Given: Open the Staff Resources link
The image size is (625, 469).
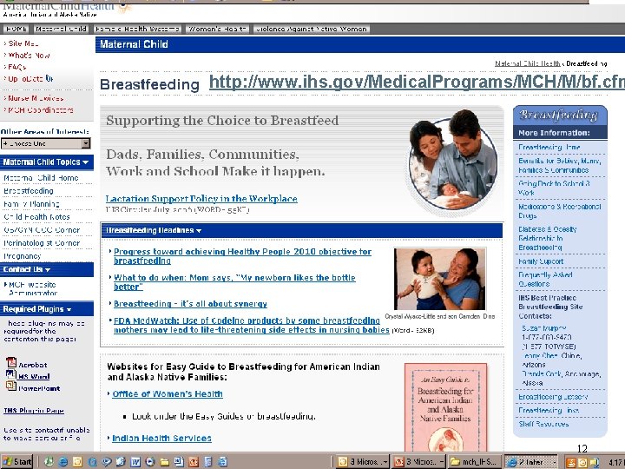Looking at the screenshot, I should click(543, 424).
